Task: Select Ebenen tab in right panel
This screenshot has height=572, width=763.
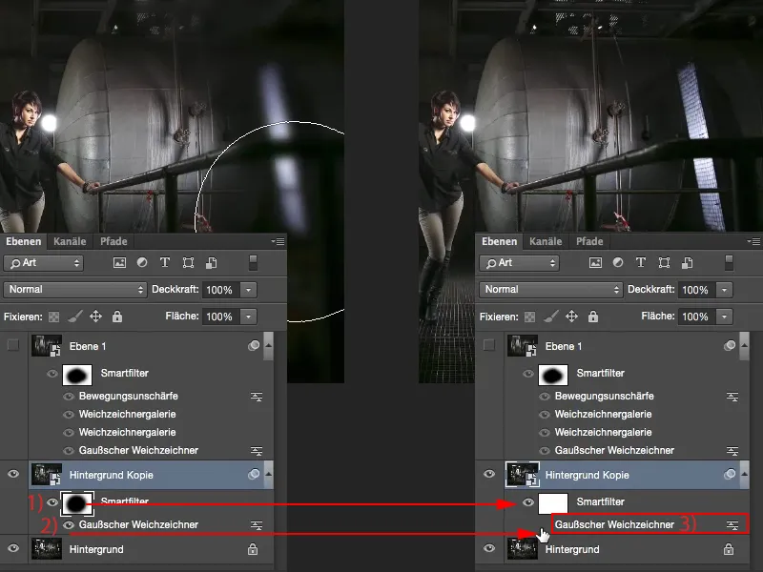Action: (x=499, y=241)
